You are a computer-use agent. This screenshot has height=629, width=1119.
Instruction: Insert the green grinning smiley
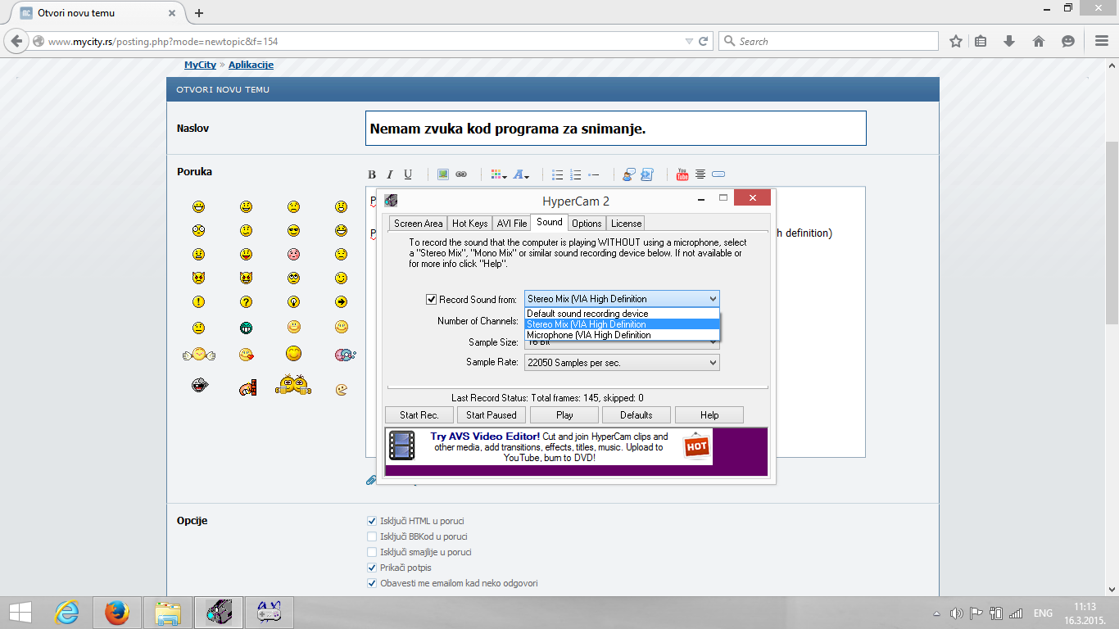[x=247, y=328]
